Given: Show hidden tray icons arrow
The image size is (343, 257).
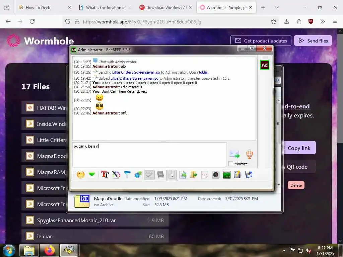Looking at the screenshot, I should click(284, 250).
